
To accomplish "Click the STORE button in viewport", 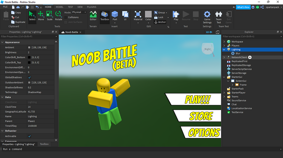I will coord(197,116).
